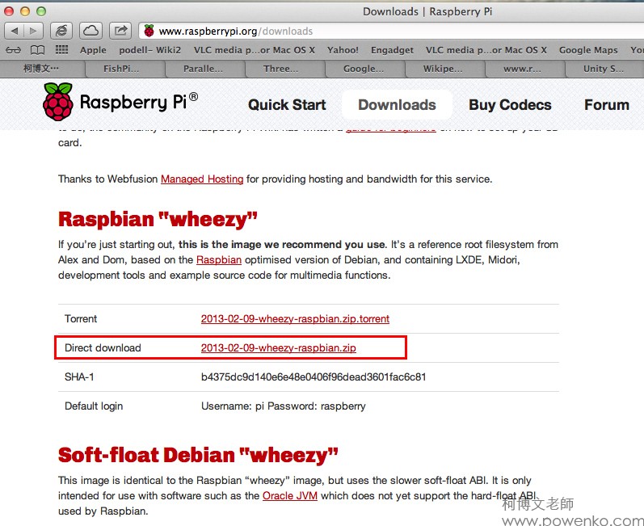Open the Internet Explorer toolbar icon
This screenshot has height=526, width=644.
click(x=61, y=31)
